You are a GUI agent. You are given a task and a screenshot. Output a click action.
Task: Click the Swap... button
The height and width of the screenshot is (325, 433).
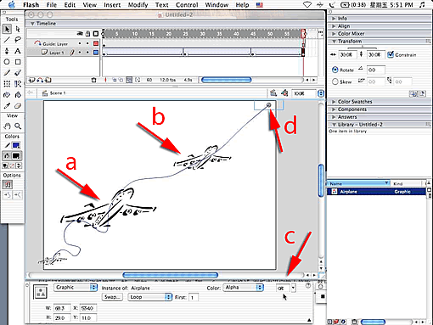coord(112,297)
